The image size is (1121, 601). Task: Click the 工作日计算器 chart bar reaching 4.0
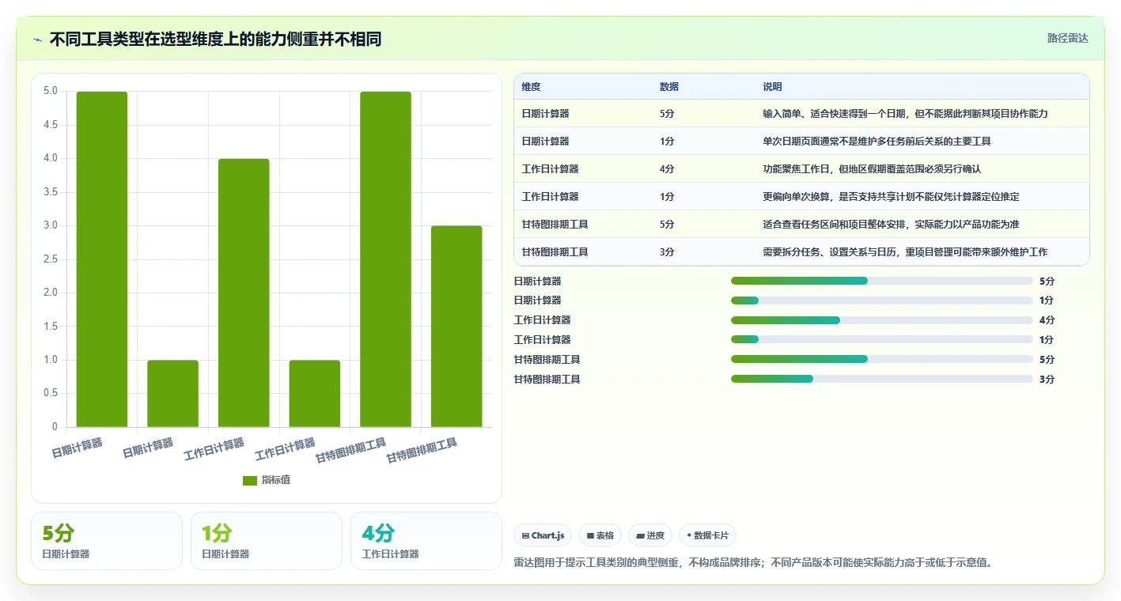coord(244,293)
